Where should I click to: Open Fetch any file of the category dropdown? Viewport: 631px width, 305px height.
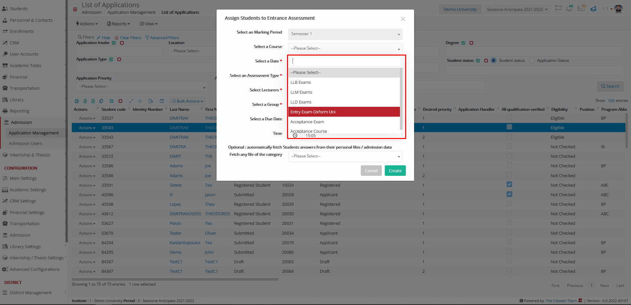pos(345,156)
